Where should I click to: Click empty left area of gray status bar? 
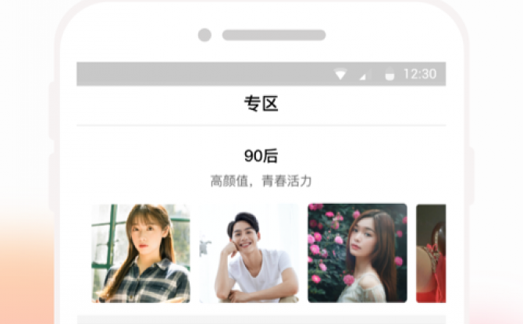click(200, 73)
